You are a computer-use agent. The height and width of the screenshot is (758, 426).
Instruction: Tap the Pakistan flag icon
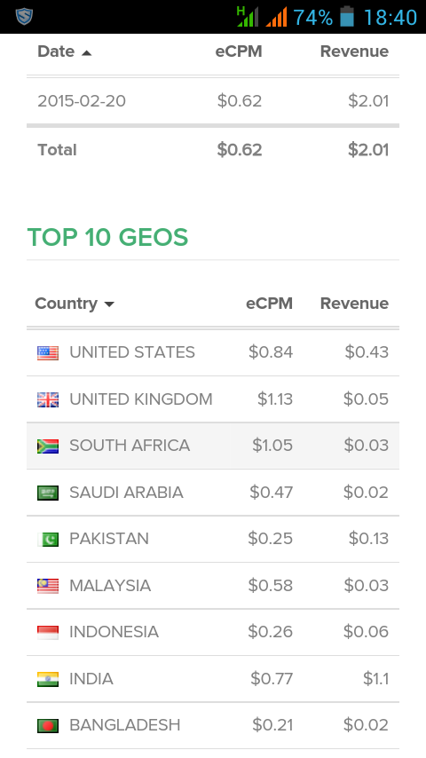click(48, 540)
